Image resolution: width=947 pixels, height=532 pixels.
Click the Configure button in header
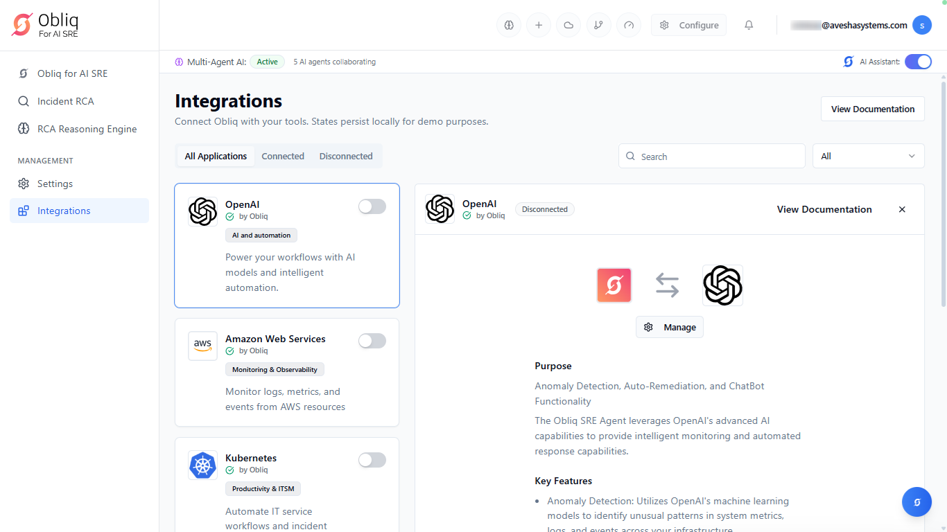click(688, 26)
